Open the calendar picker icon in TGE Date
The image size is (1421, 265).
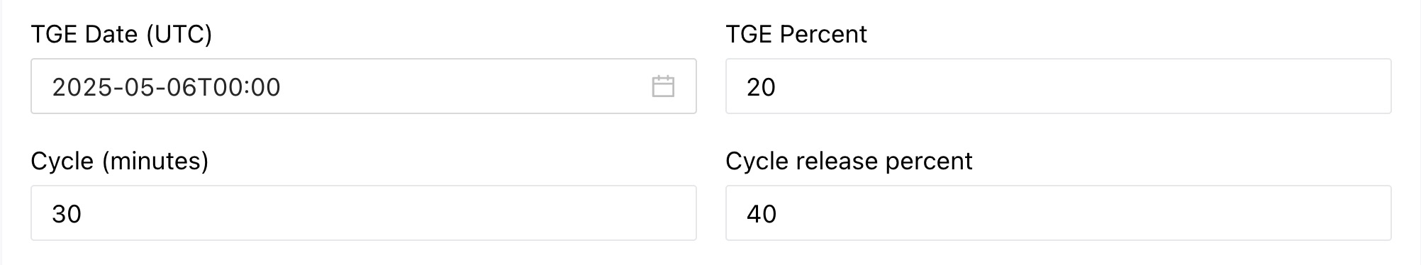click(663, 86)
